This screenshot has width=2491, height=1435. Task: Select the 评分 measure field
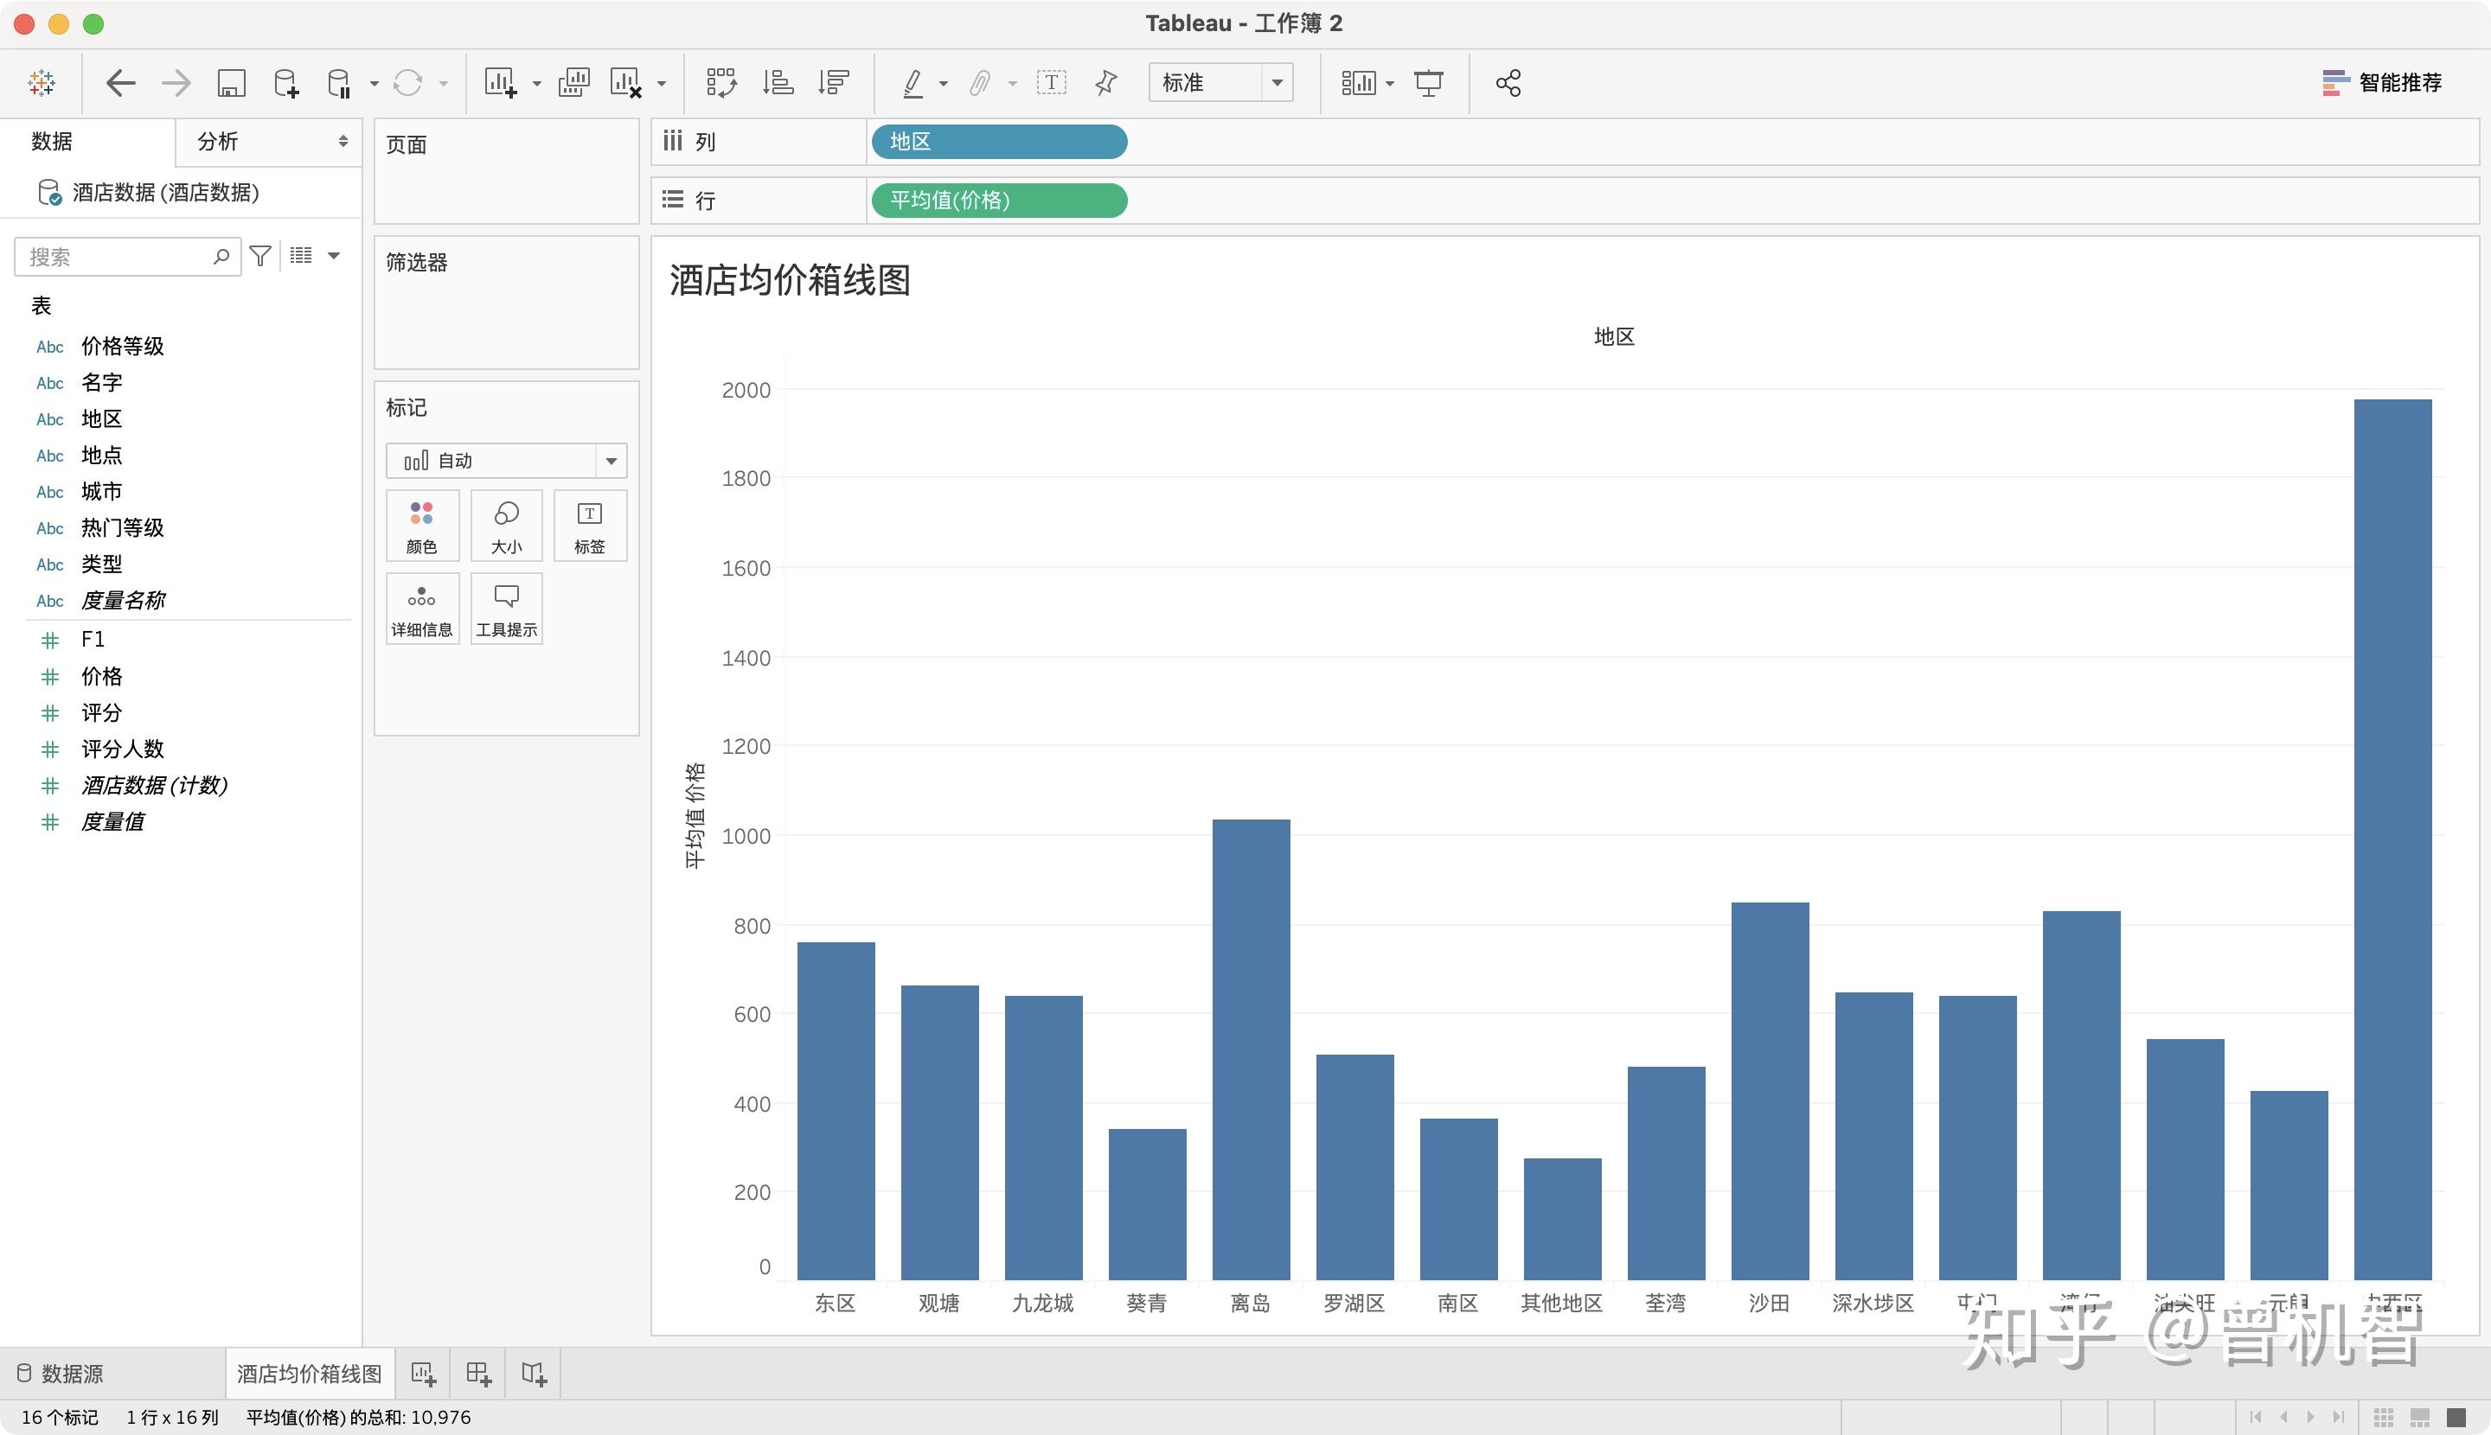click(x=101, y=712)
